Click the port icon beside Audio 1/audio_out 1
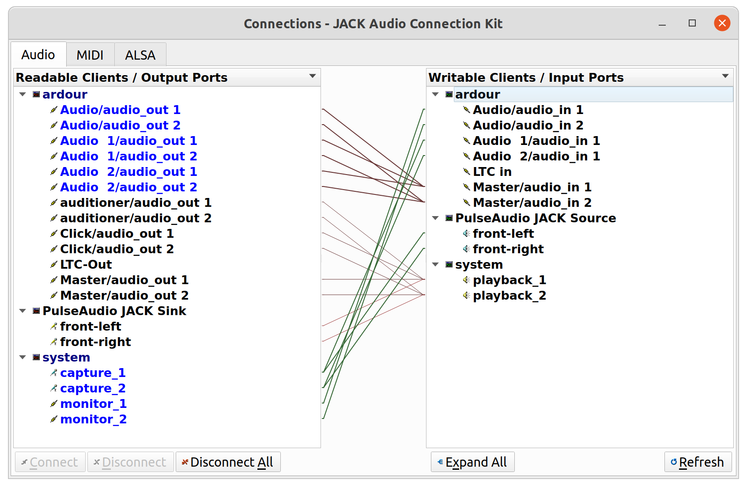 [x=54, y=141]
